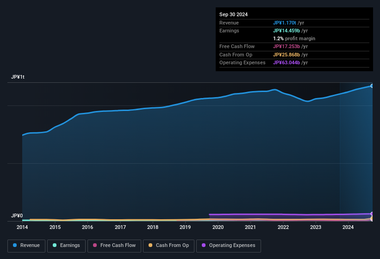Toggle the Operating Expenses legend button
Viewport: 380px width, 259px height.
pos(229,246)
